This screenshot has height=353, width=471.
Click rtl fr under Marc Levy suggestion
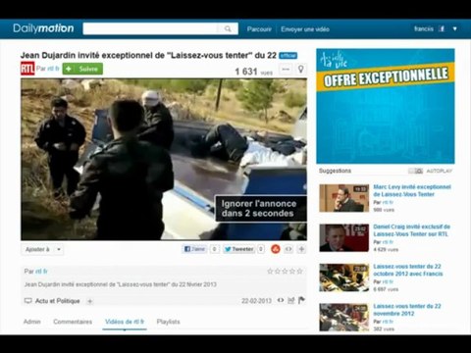click(388, 202)
